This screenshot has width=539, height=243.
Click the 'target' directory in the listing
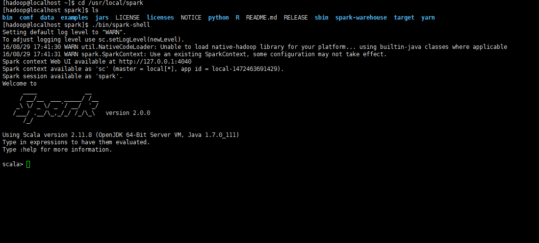point(404,18)
